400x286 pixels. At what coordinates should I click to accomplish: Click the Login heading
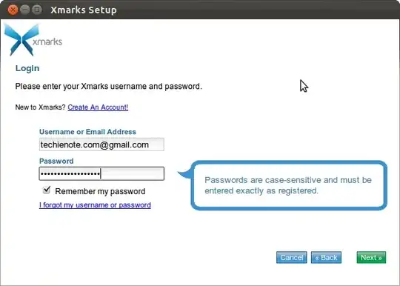[x=27, y=68]
